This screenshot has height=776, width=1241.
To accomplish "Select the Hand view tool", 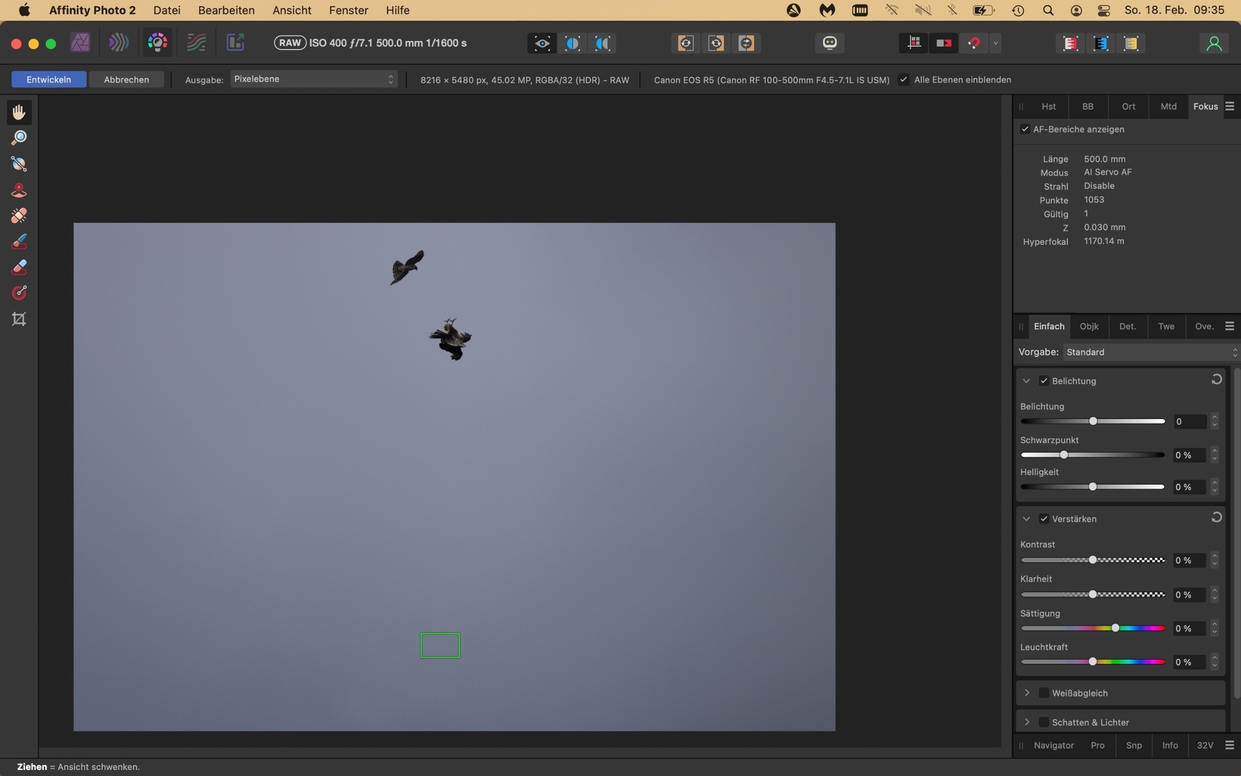I will (19, 113).
